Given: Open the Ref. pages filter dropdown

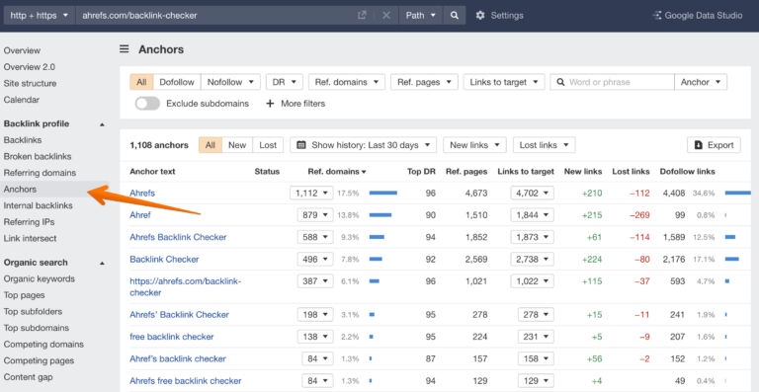Looking at the screenshot, I should (424, 82).
